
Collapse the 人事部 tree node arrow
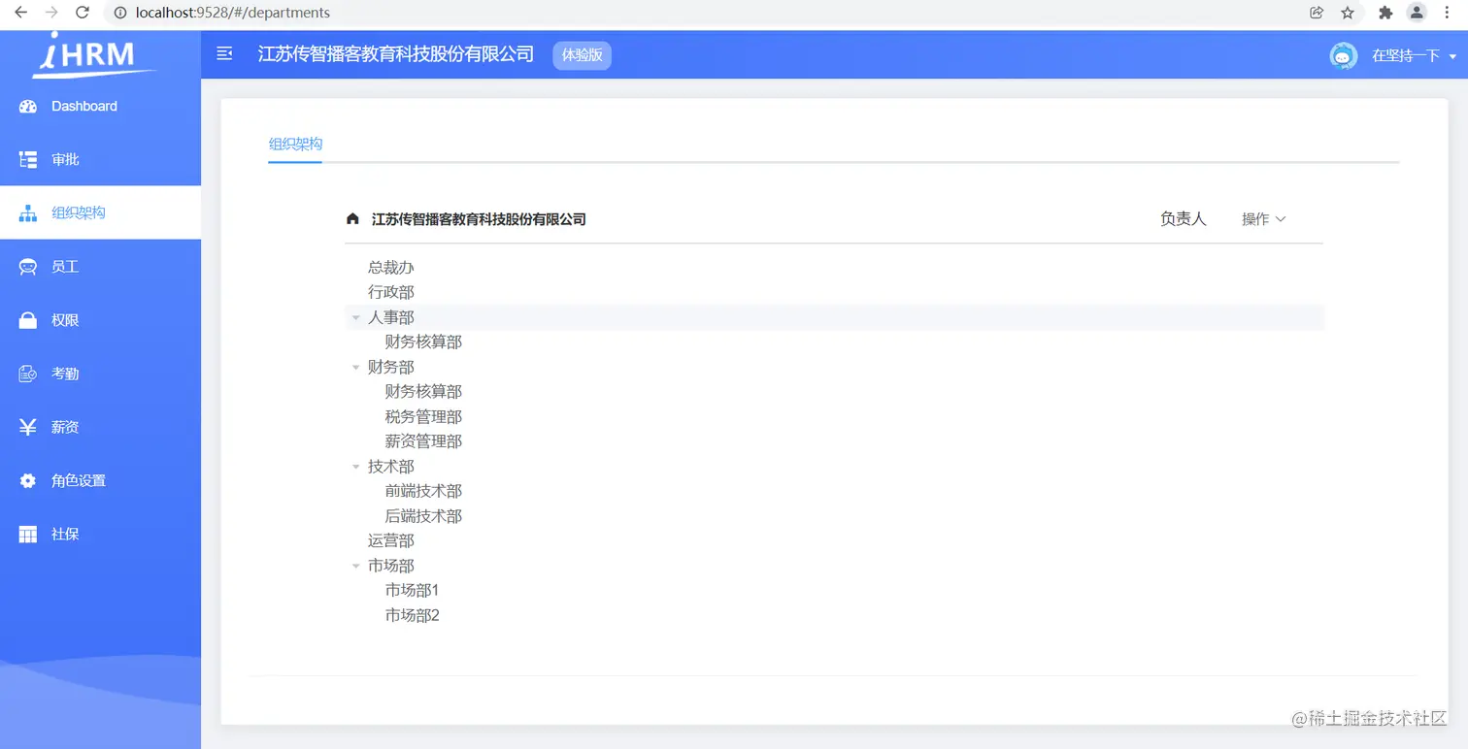pos(356,318)
